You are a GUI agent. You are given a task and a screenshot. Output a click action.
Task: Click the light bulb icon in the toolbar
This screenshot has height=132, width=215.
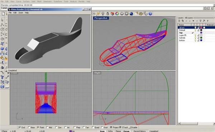(x=103, y=14)
